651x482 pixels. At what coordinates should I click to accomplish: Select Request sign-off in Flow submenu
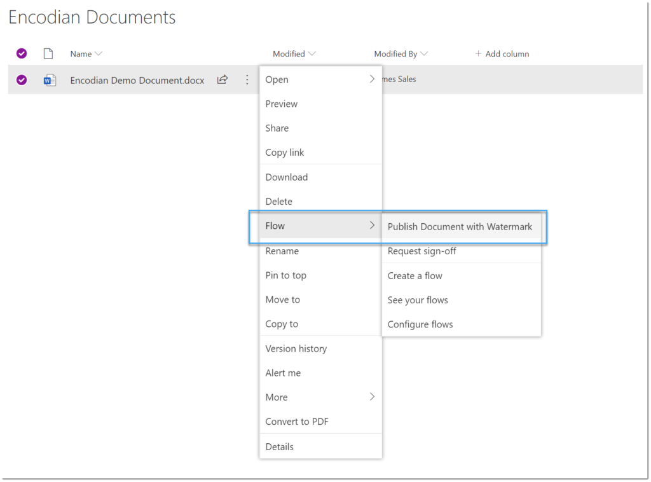[462, 251]
